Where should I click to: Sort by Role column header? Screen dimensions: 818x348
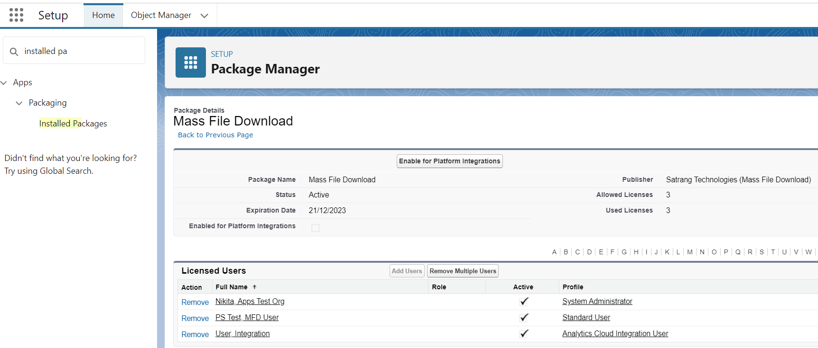[x=439, y=287]
